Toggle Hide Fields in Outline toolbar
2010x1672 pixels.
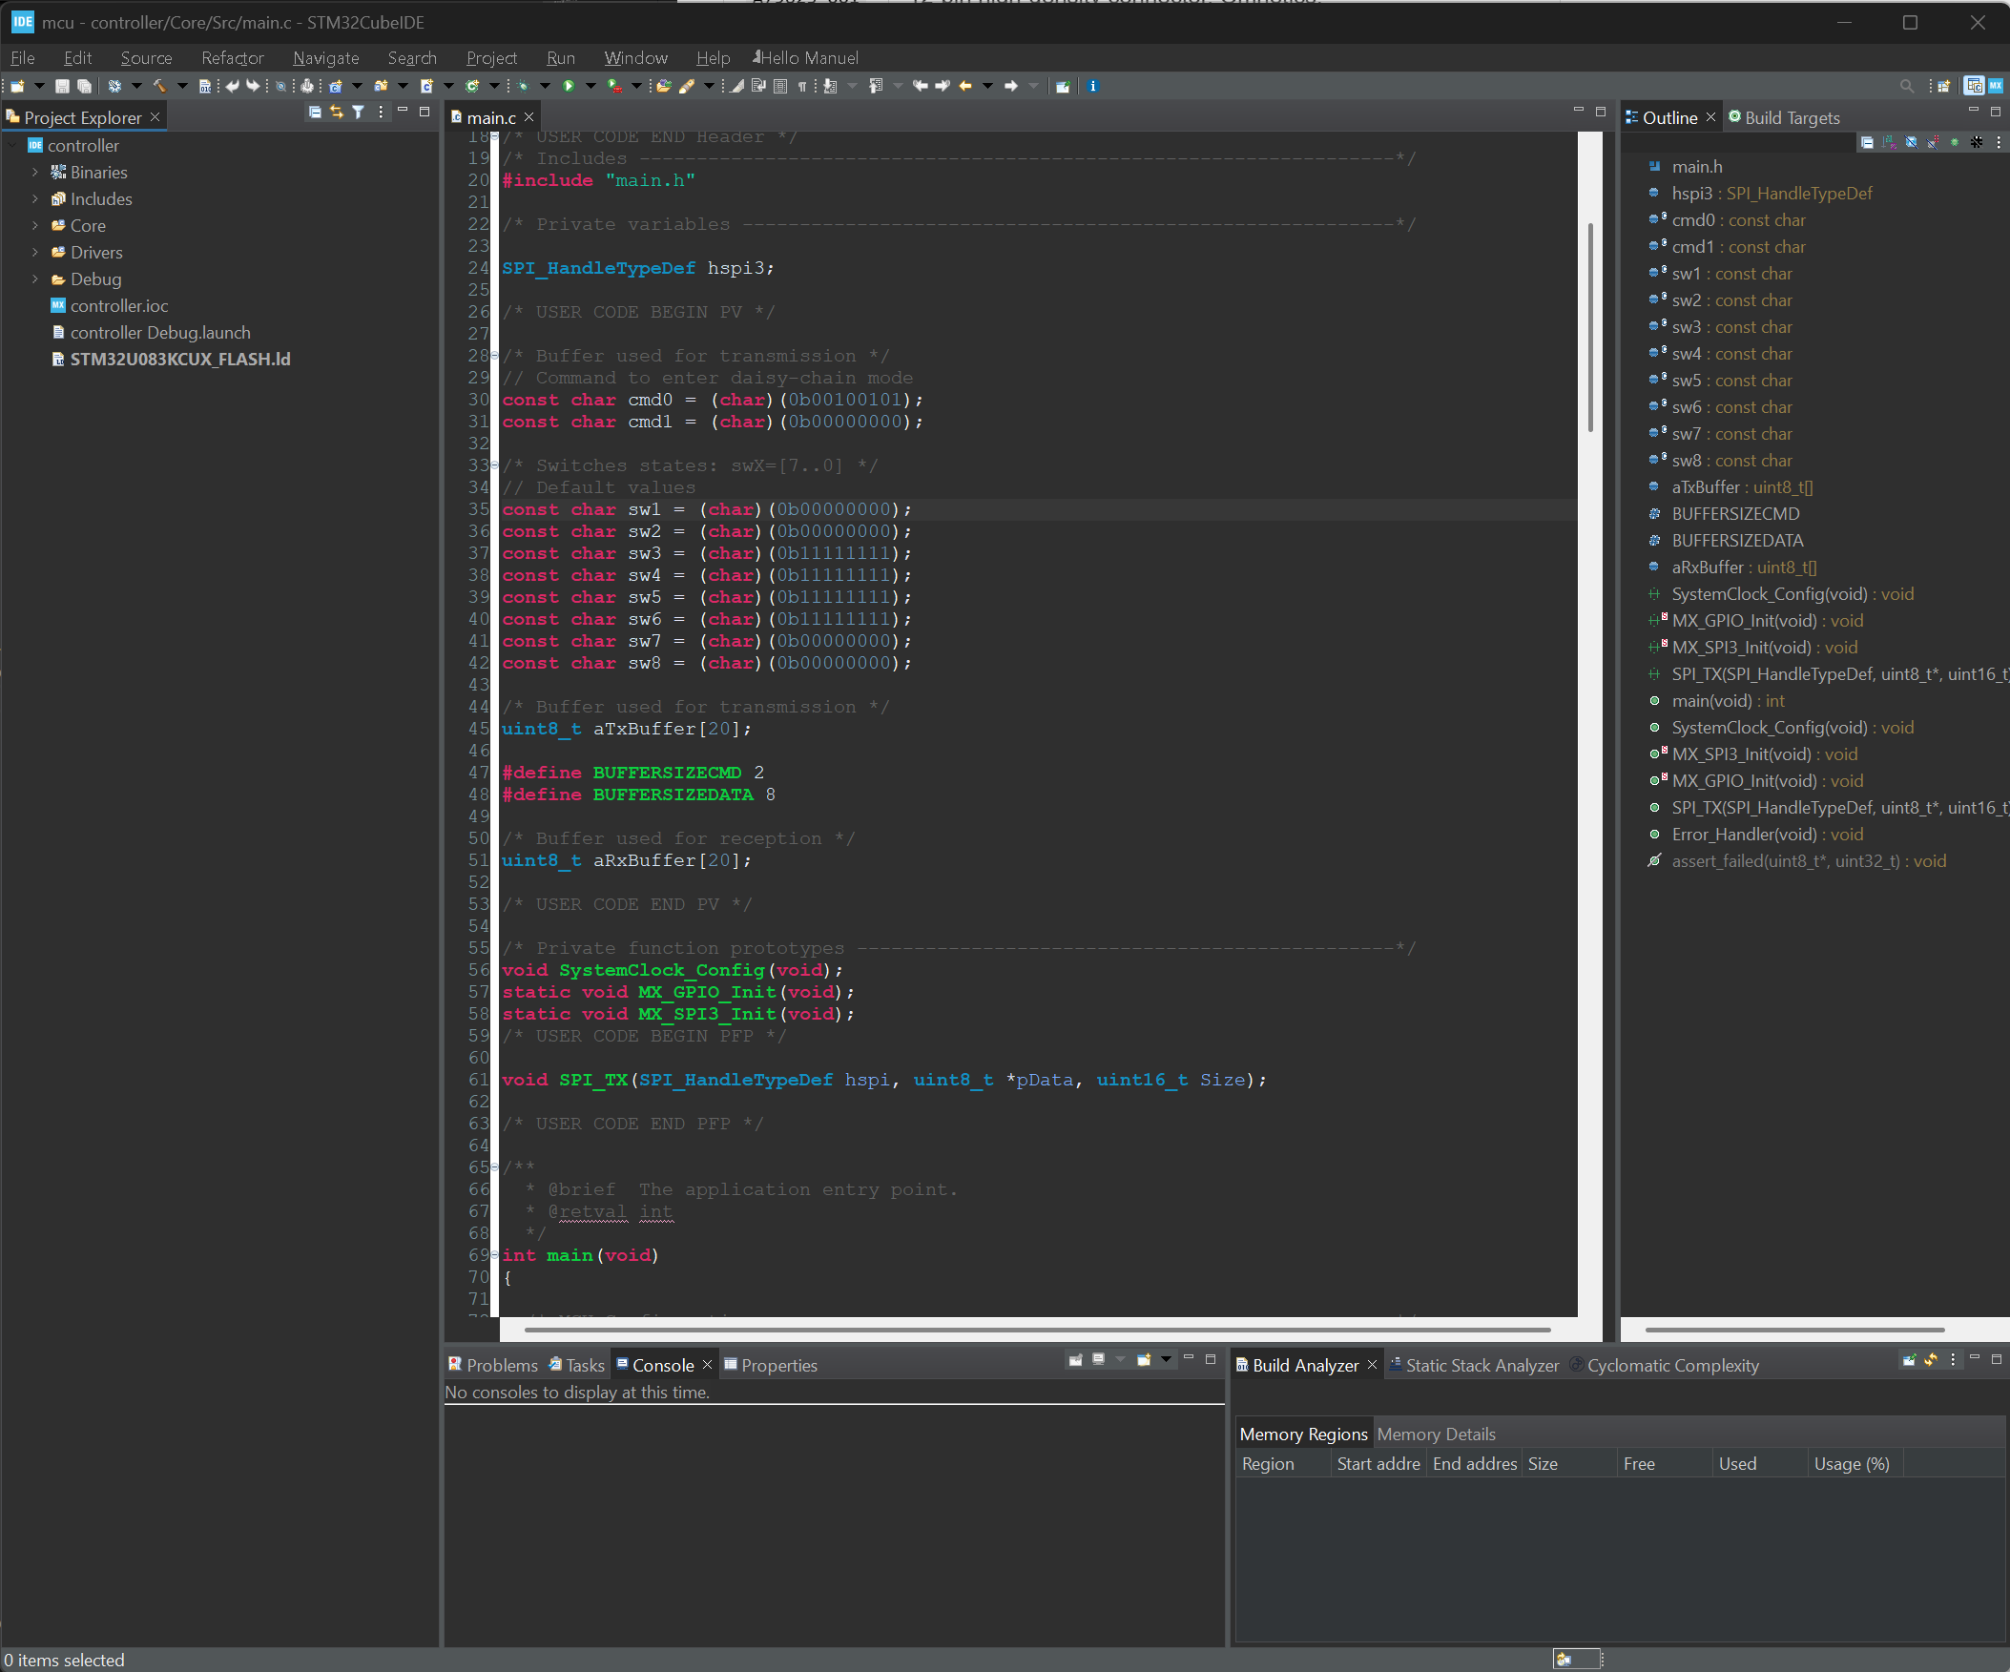click(x=1912, y=143)
